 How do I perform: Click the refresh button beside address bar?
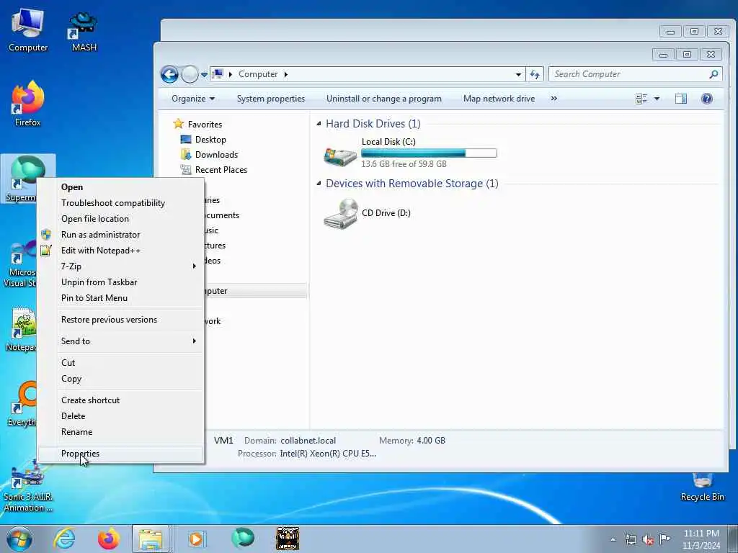(x=535, y=74)
